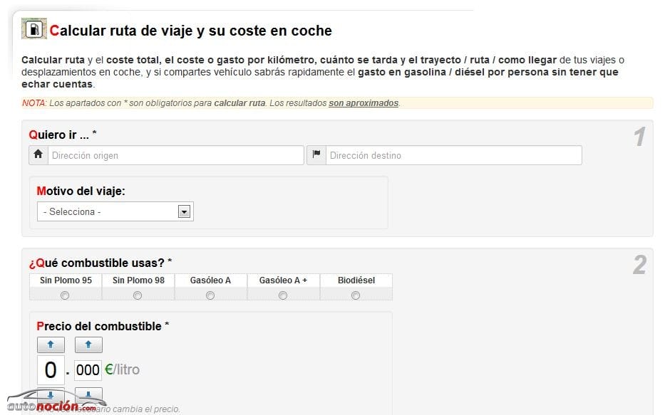Click the dropdown arrow next to Selecciona

pos(184,211)
